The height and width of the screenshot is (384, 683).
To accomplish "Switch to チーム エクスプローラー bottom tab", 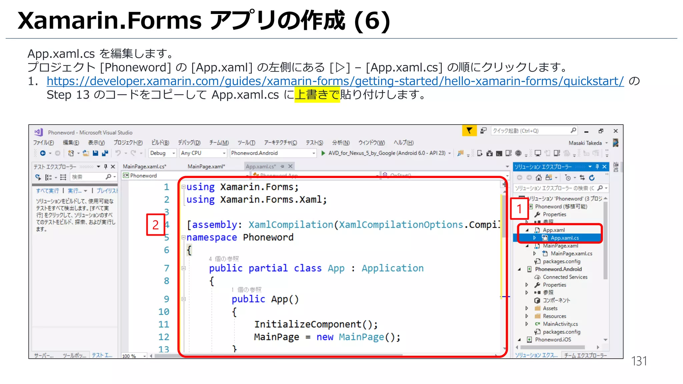I will click(586, 355).
